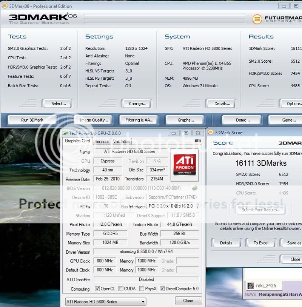Viewport: 302px width, 307px height.
Task: Click the BIOS Version field
Action: (141, 188)
